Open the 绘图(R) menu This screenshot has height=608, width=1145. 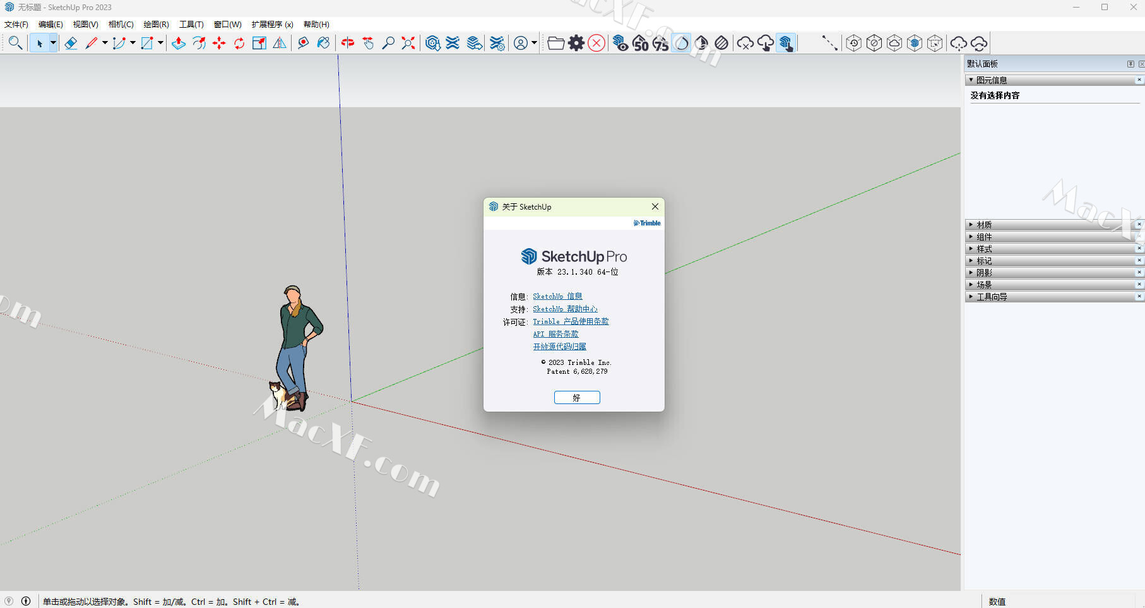click(156, 25)
